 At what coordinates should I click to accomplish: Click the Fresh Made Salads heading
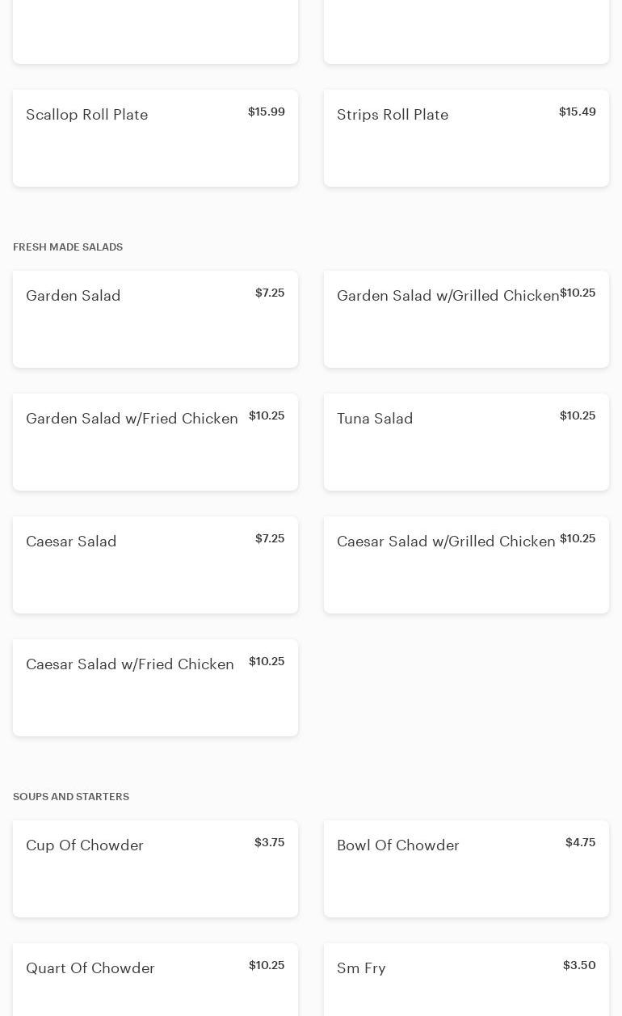(68, 247)
